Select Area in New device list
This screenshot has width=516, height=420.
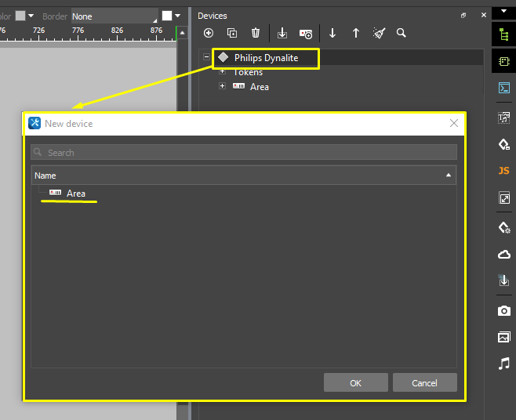point(75,194)
